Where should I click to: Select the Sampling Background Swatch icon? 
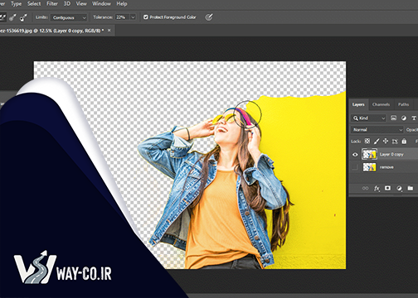23,17
